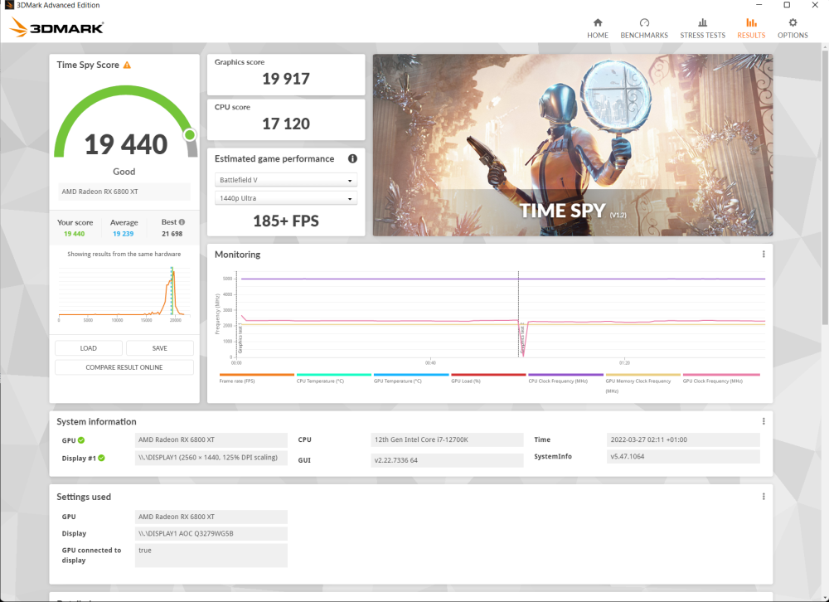Click the 12th Gen Intel Core i7-12700K field
The image size is (829, 602).
pos(447,439)
